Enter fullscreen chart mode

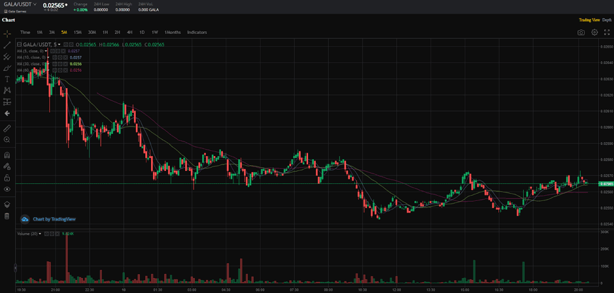[x=607, y=32]
